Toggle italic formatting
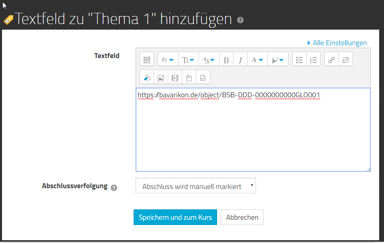The width and height of the screenshot is (384, 243). click(240, 60)
